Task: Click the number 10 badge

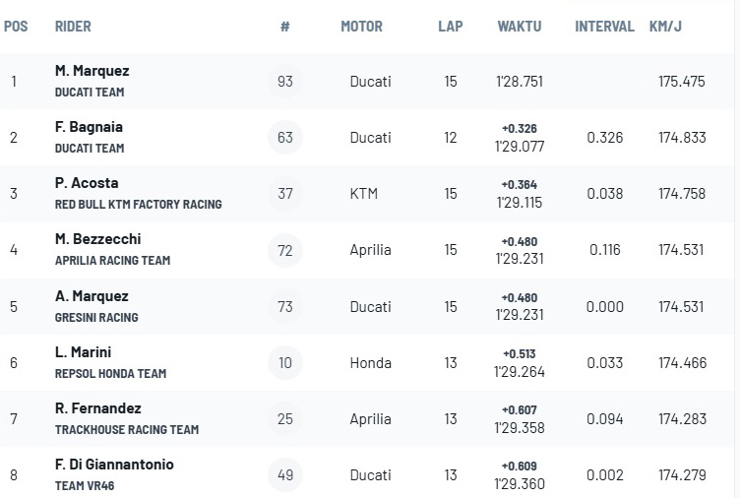Action: click(285, 363)
